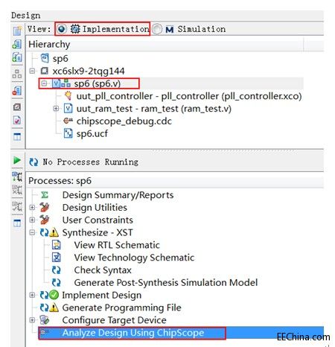Screen dimensions: 335x347
Task: Collapse the xc6slx9-2tqg144 device node
Action: [32, 71]
